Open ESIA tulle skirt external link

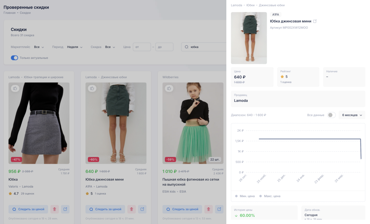click(x=219, y=209)
